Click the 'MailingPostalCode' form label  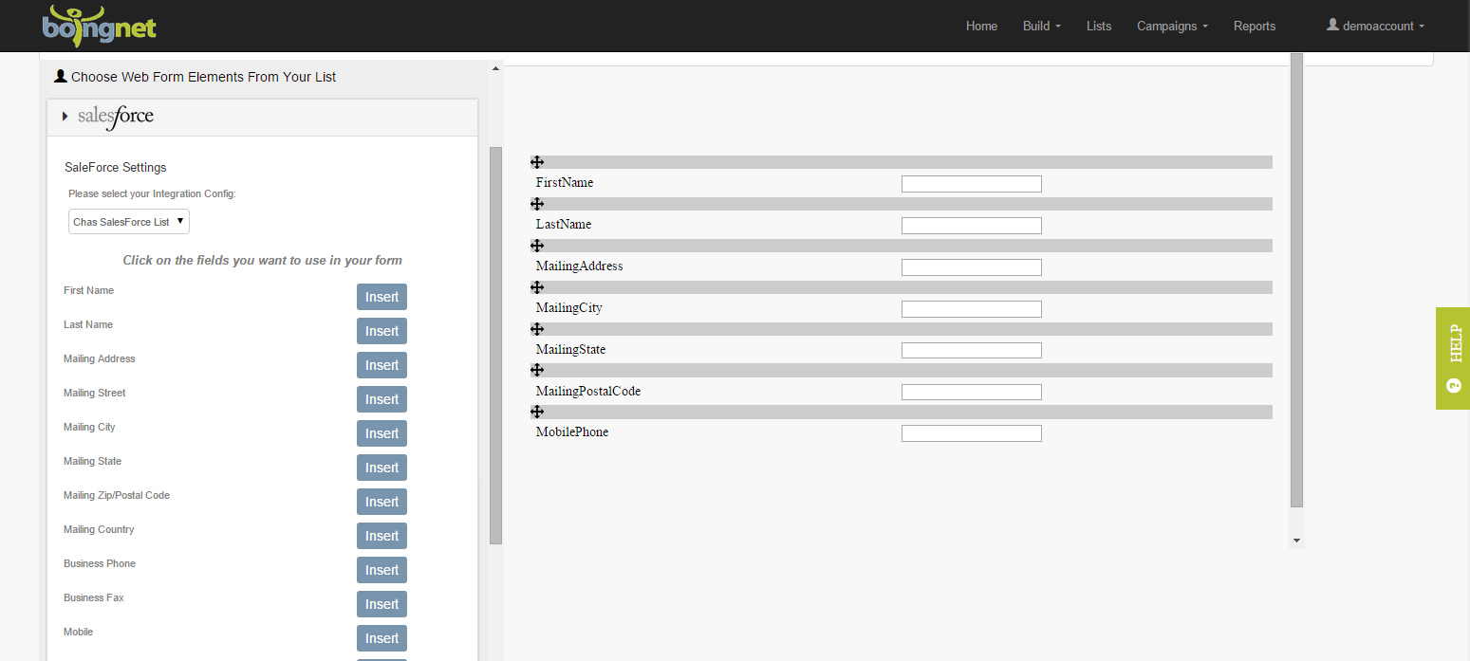tap(588, 391)
